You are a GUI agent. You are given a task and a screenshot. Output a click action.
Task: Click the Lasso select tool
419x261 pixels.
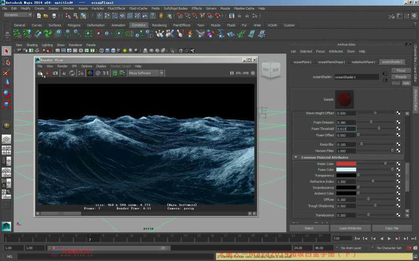6,62
